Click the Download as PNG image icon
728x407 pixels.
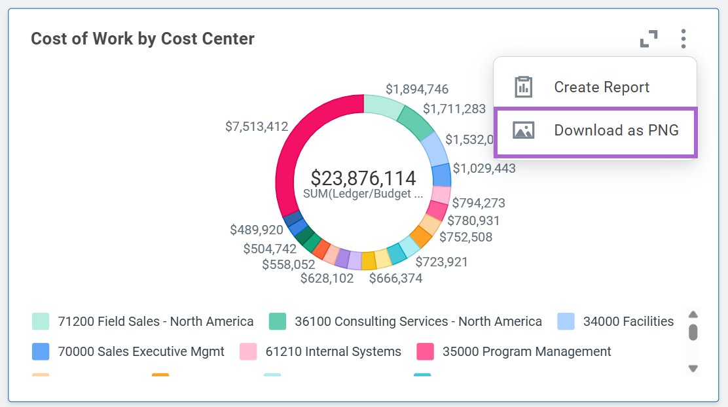523,130
